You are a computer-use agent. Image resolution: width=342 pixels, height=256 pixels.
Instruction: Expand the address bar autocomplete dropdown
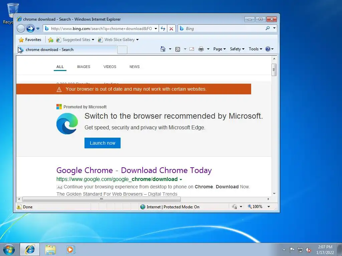tap(156, 29)
